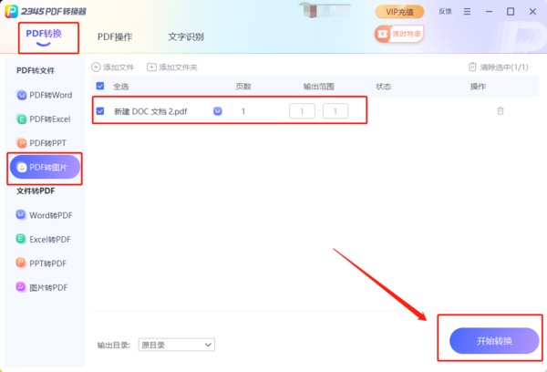Click the output range end page field

pyautogui.click(x=335, y=111)
